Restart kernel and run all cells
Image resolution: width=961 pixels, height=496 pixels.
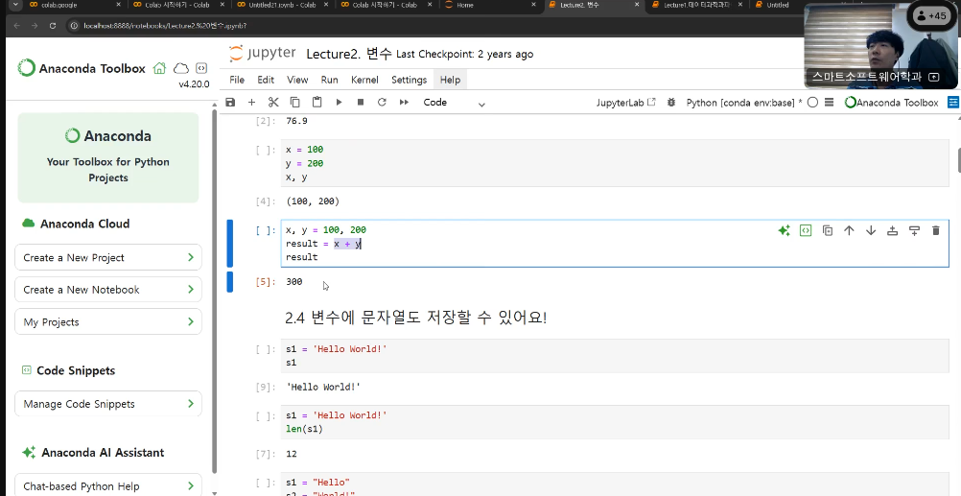click(404, 103)
